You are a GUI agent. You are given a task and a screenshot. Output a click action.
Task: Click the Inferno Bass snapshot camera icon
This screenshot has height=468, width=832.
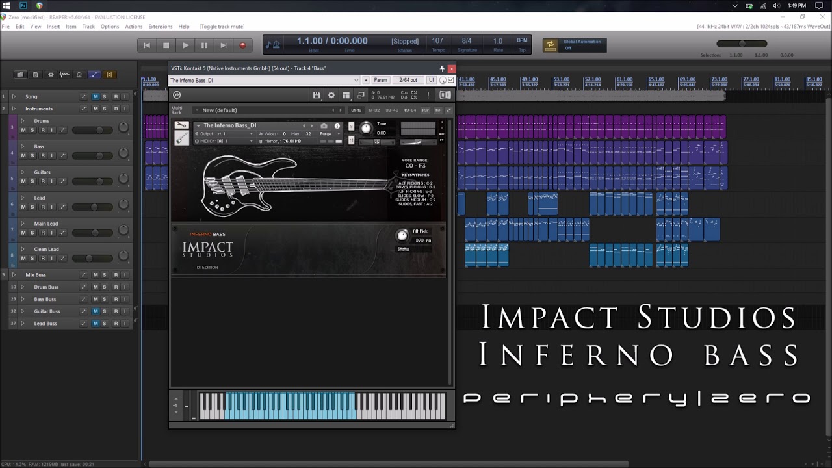click(x=324, y=126)
